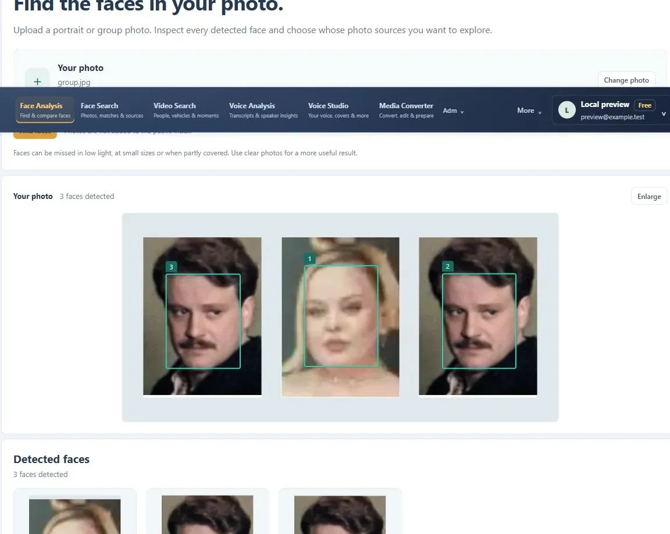Click the group.jpg file name

[74, 82]
